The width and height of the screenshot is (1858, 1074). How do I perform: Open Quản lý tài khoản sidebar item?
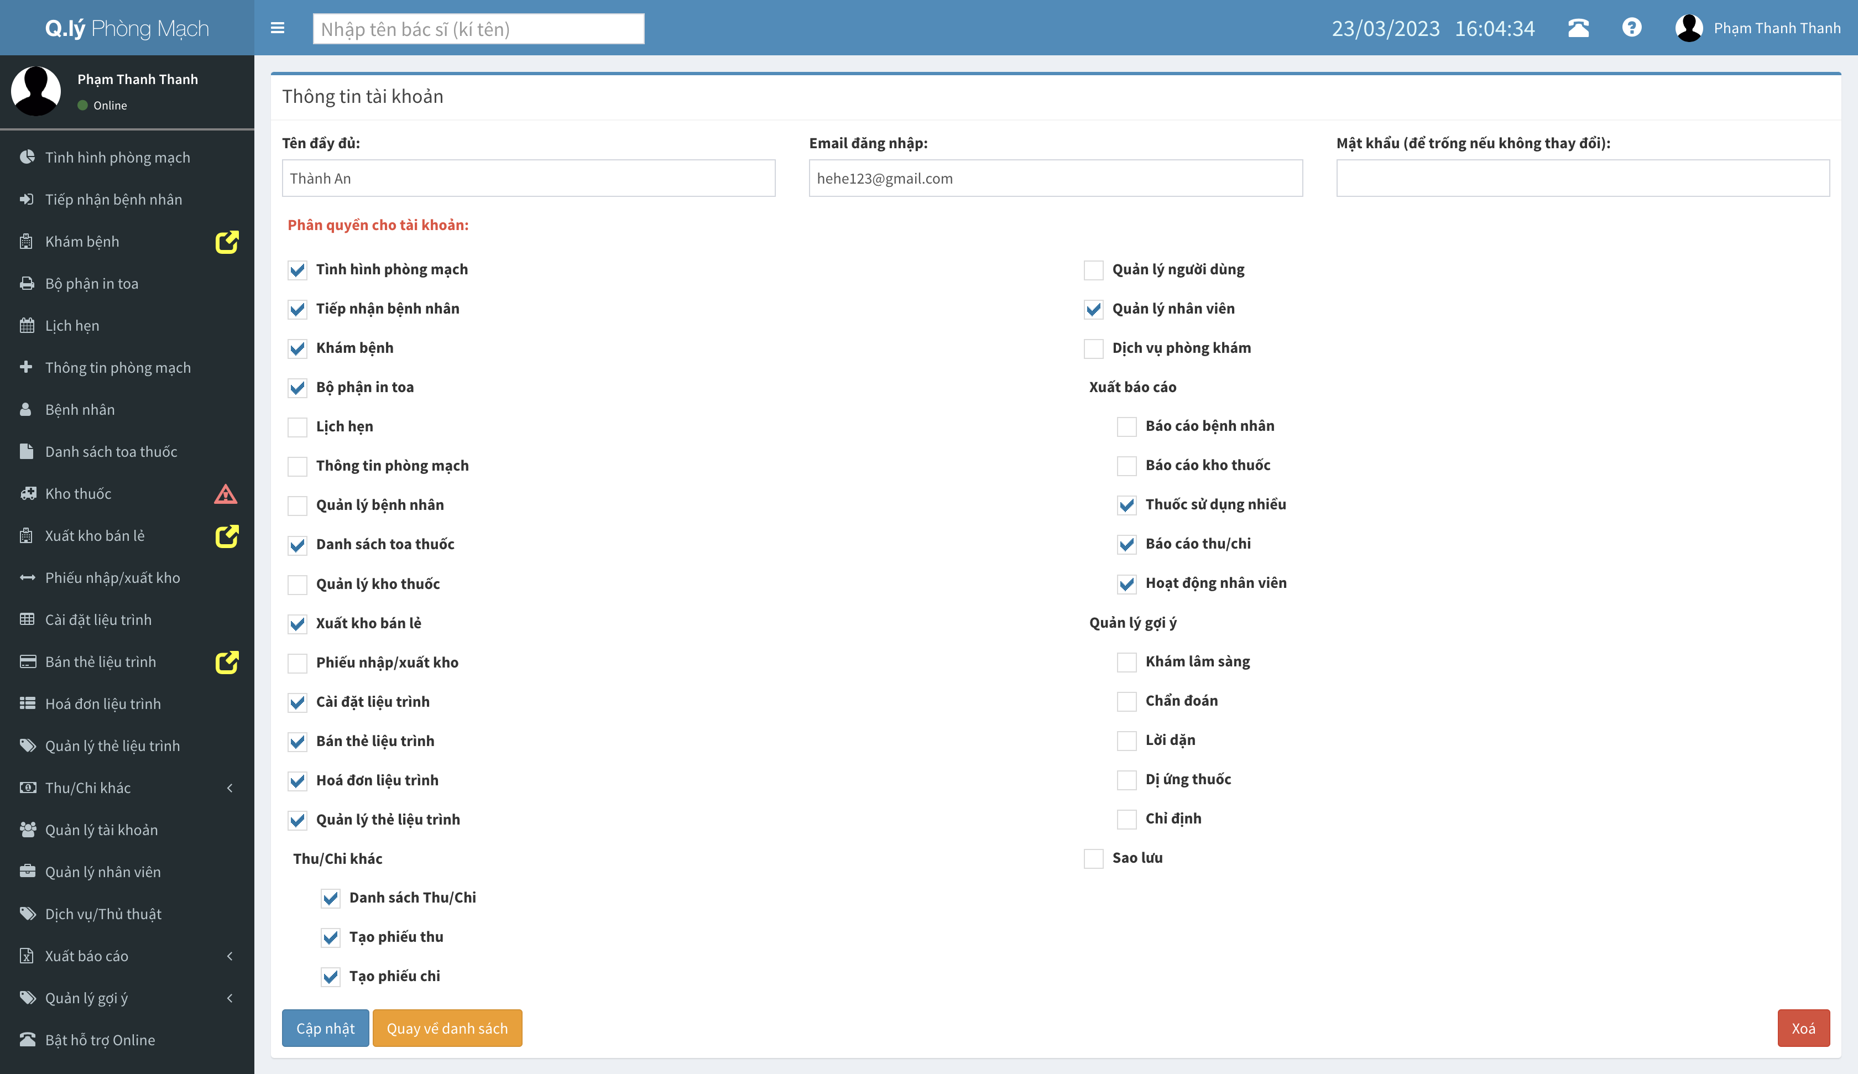coord(127,830)
